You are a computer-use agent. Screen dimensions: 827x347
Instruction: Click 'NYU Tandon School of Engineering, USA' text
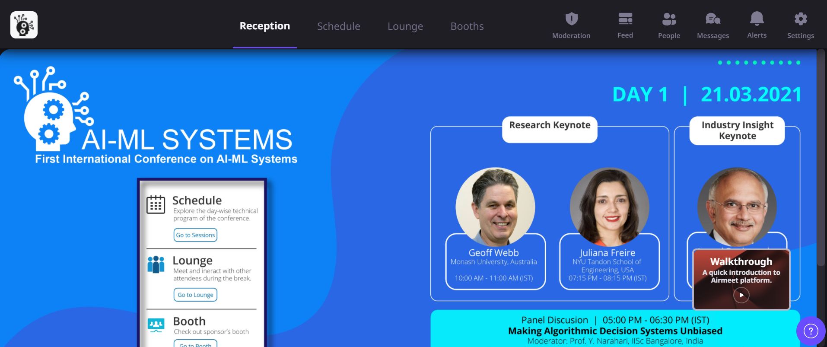tap(607, 266)
